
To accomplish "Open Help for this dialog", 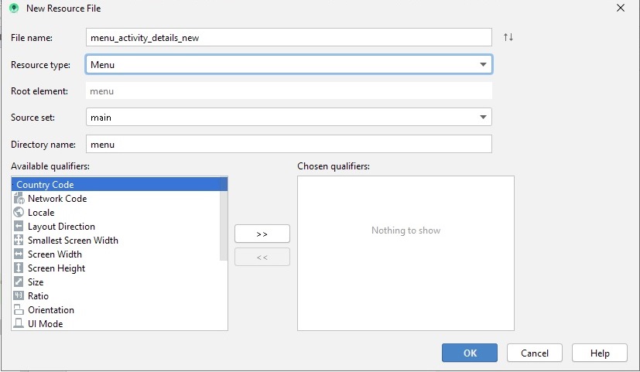I will [x=599, y=353].
